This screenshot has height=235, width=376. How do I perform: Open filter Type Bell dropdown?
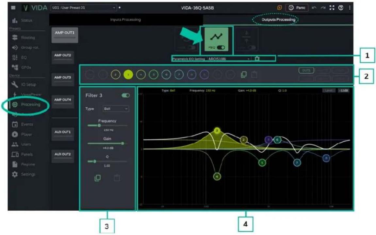pyautogui.click(x=116, y=109)
